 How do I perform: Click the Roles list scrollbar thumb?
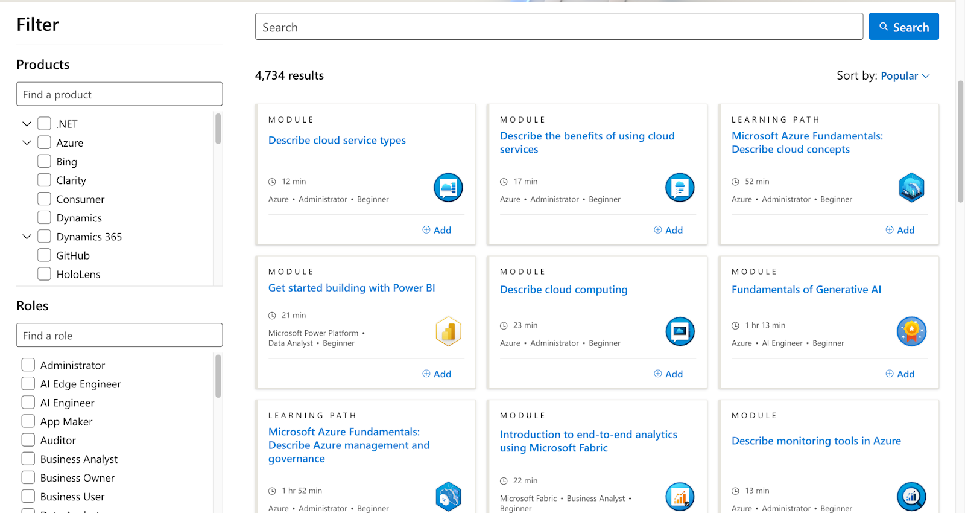click(218, 376)
